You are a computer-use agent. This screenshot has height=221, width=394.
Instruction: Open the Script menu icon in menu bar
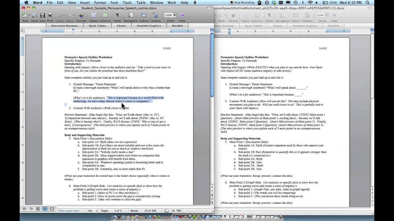(x=195, y=3)
